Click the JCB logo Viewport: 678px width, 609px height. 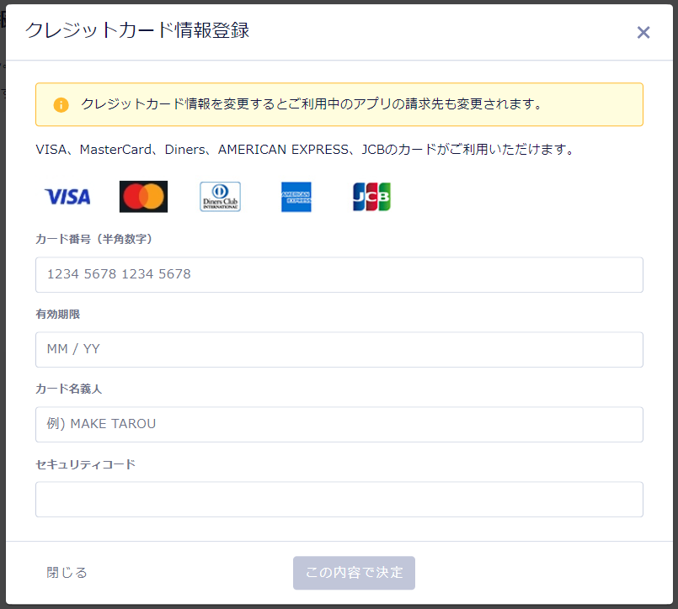click(372, 197)
